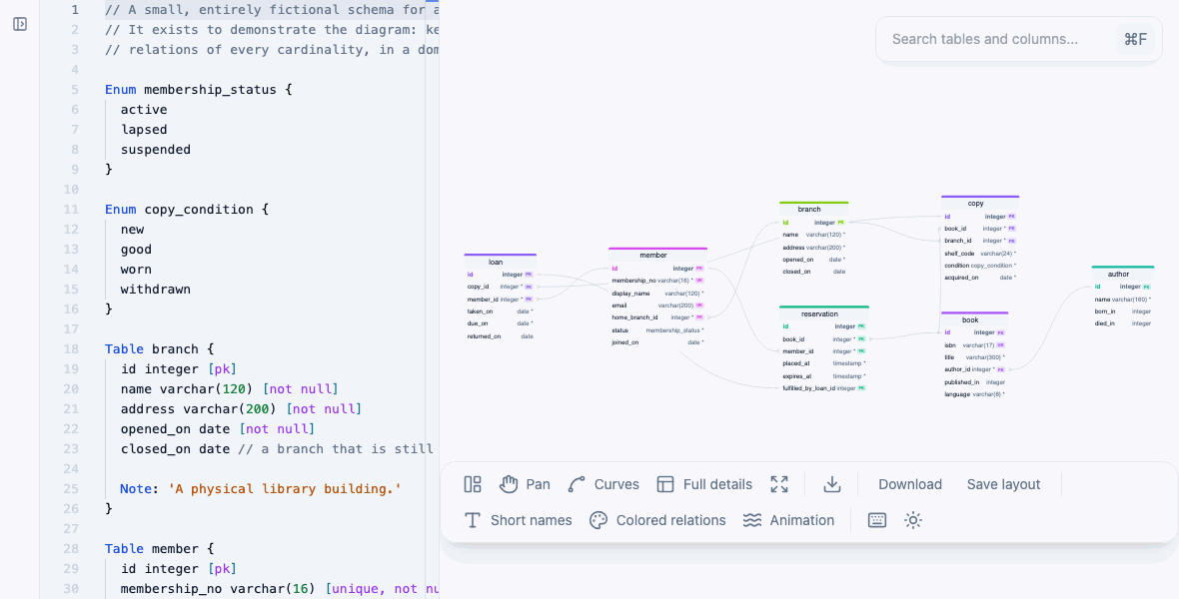Click isbn column in book table

pos(974,345)
